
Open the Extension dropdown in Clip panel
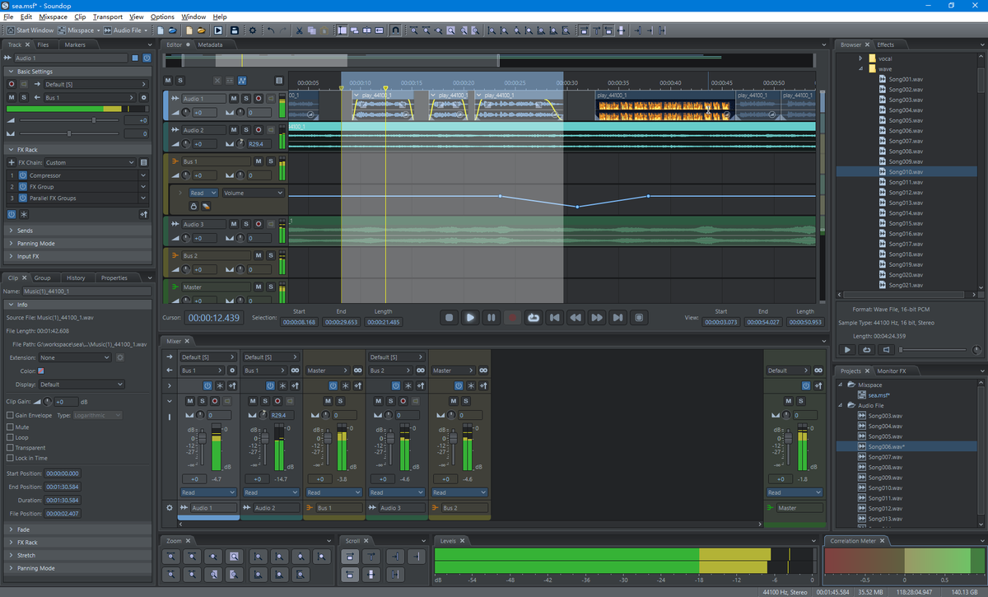(x=74, y=358)
